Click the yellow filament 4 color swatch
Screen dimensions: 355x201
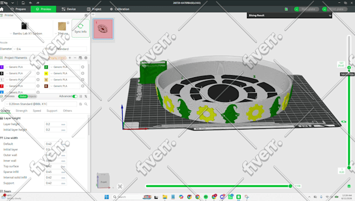tap(46, 73)
